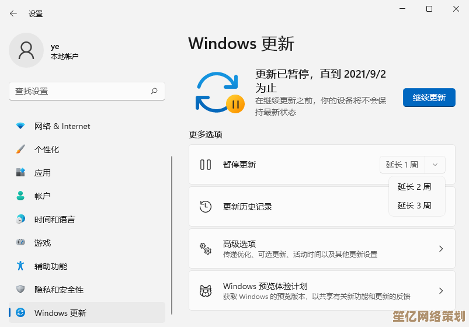The height and width of the screenshot is (327, 469).
Task: Select the 隐私和安全性 shield icon
Action: pos(20,289)
